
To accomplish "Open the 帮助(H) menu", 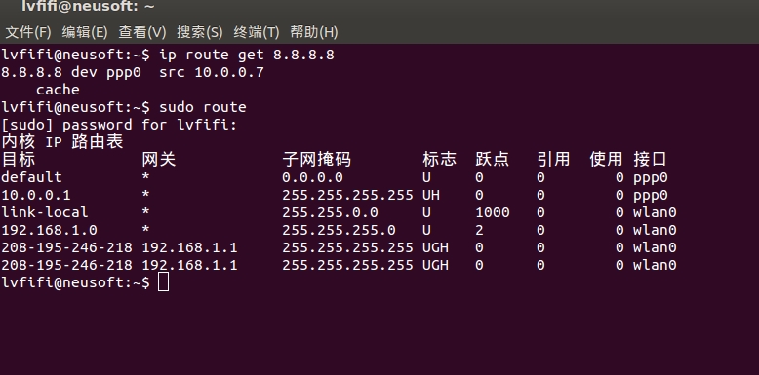I will point(314,32).
